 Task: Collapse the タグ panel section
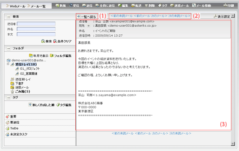pos(8,98)
